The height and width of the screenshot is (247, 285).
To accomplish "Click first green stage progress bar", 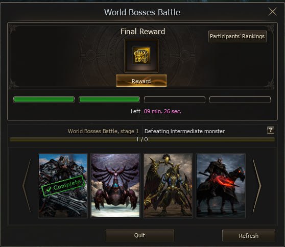I will 44,100.
